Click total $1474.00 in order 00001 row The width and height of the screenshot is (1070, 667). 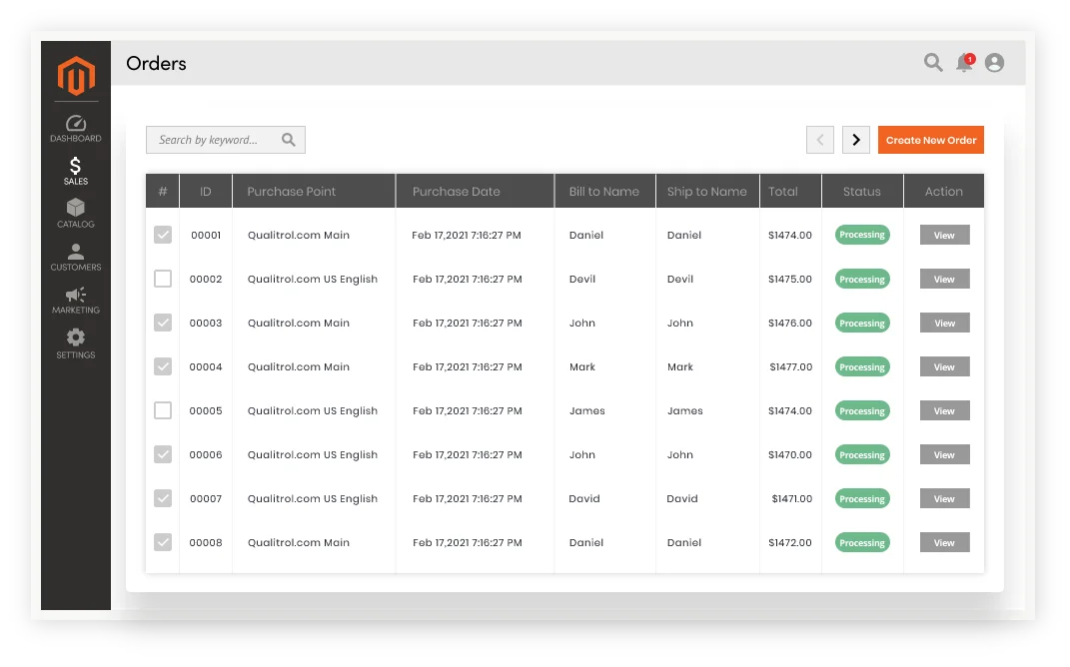click(790, 236)
